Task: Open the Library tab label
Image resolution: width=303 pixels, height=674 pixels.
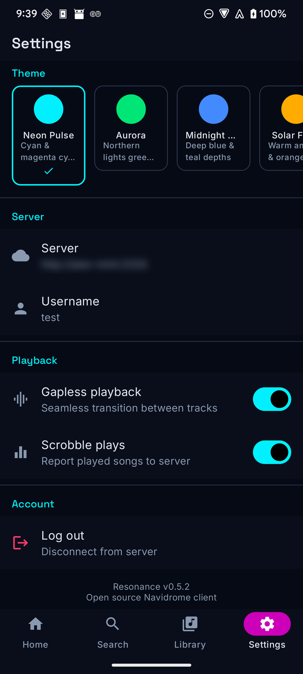Action: point(190,645)
